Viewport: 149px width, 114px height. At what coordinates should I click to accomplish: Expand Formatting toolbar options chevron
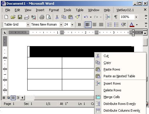click(146, 25)
